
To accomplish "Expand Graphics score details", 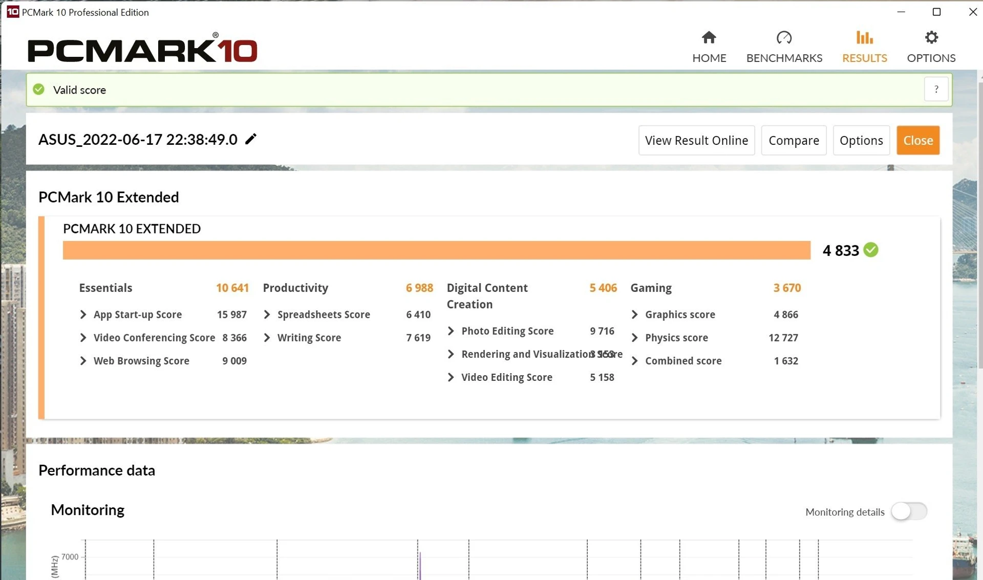I will 634,314.
